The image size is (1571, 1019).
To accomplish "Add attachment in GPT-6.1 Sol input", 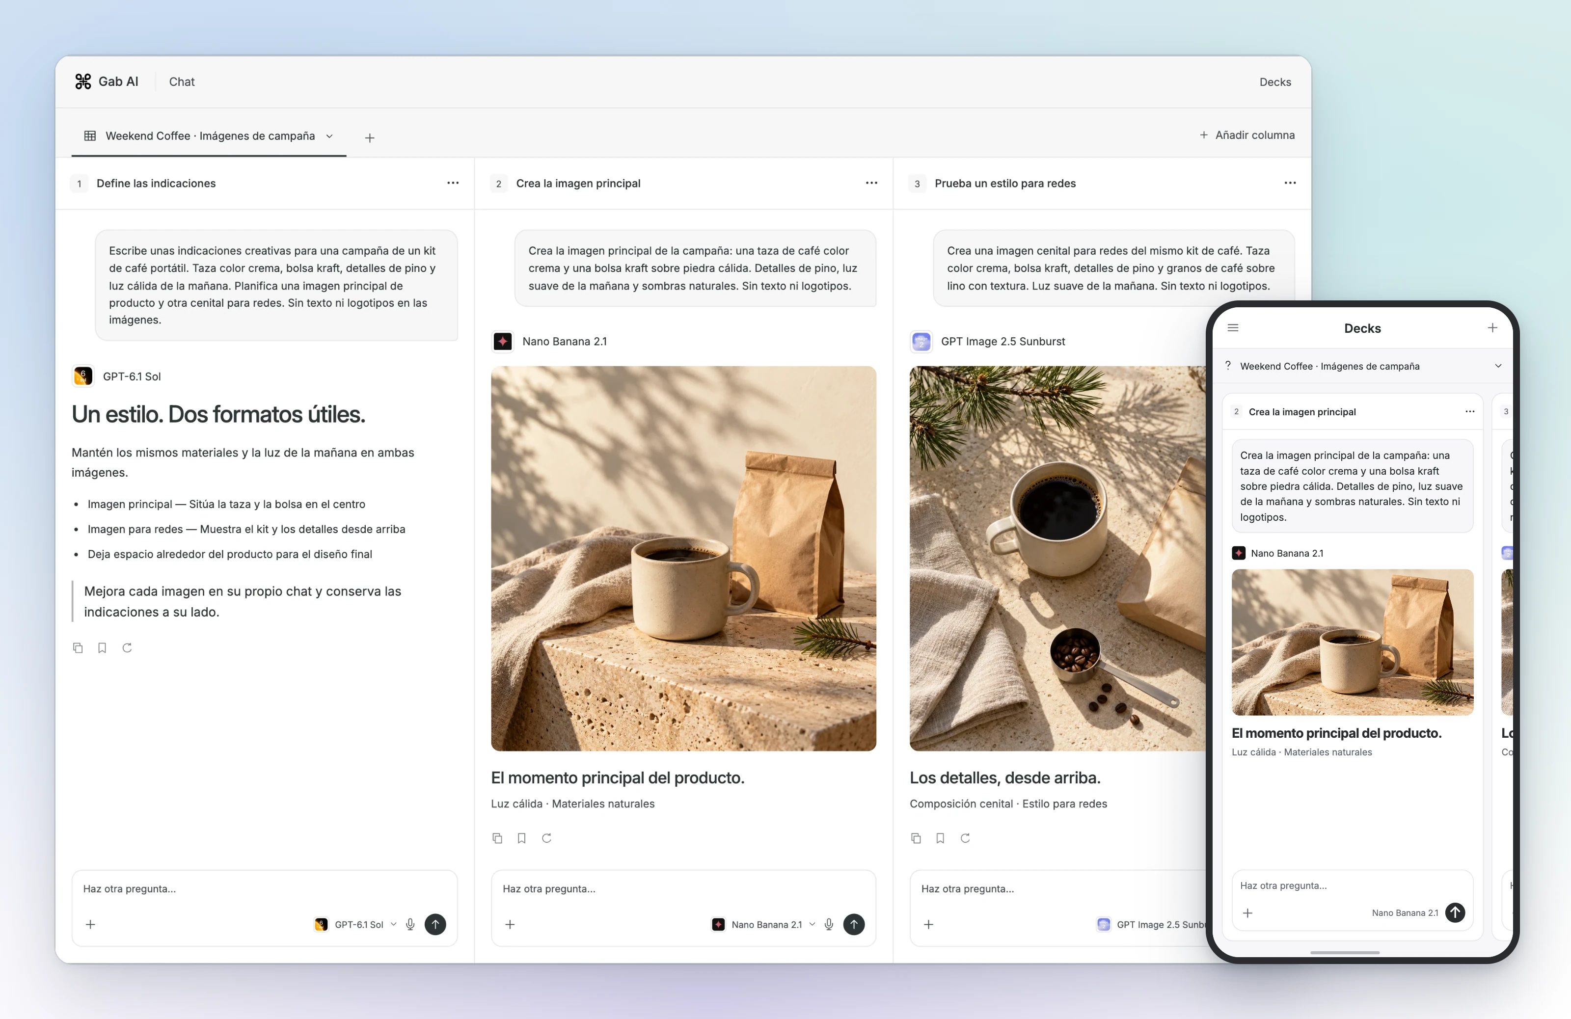I will click(x=91, y=925).
